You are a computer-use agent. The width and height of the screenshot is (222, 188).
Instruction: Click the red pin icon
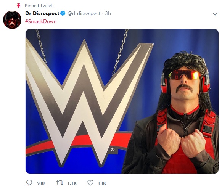point(19,6)
